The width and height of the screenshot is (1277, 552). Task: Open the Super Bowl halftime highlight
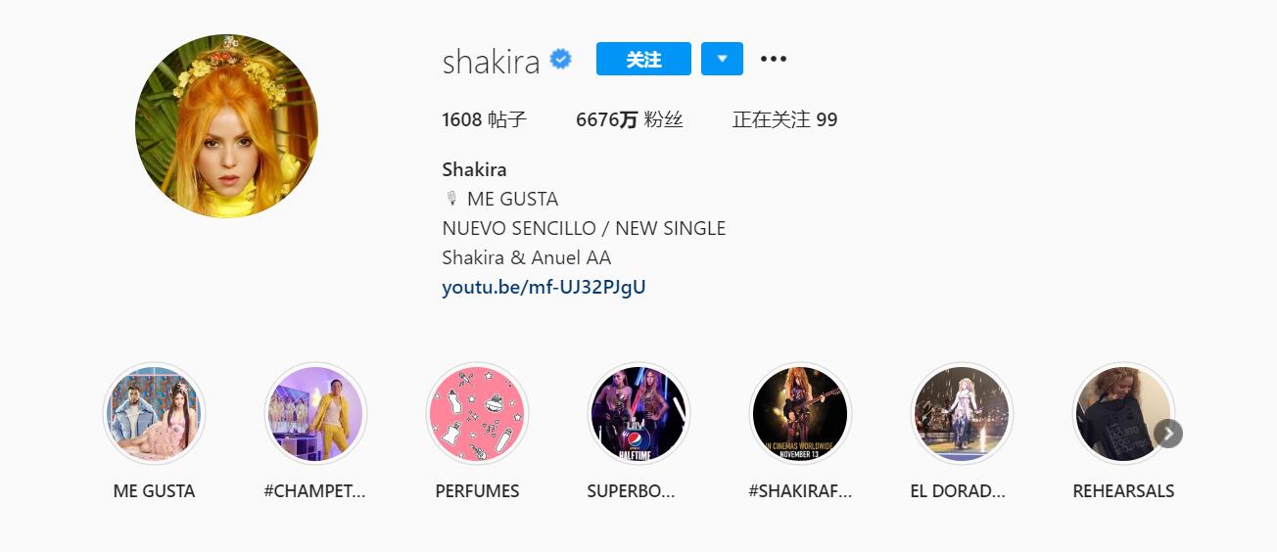(x=638, y=414)
